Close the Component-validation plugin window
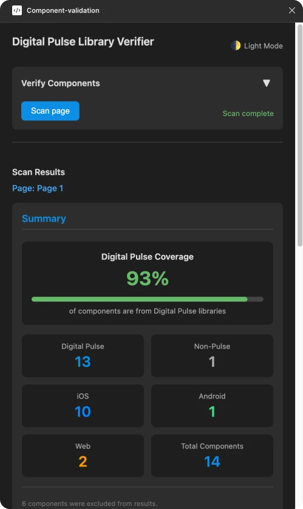 tap(292, 10)
